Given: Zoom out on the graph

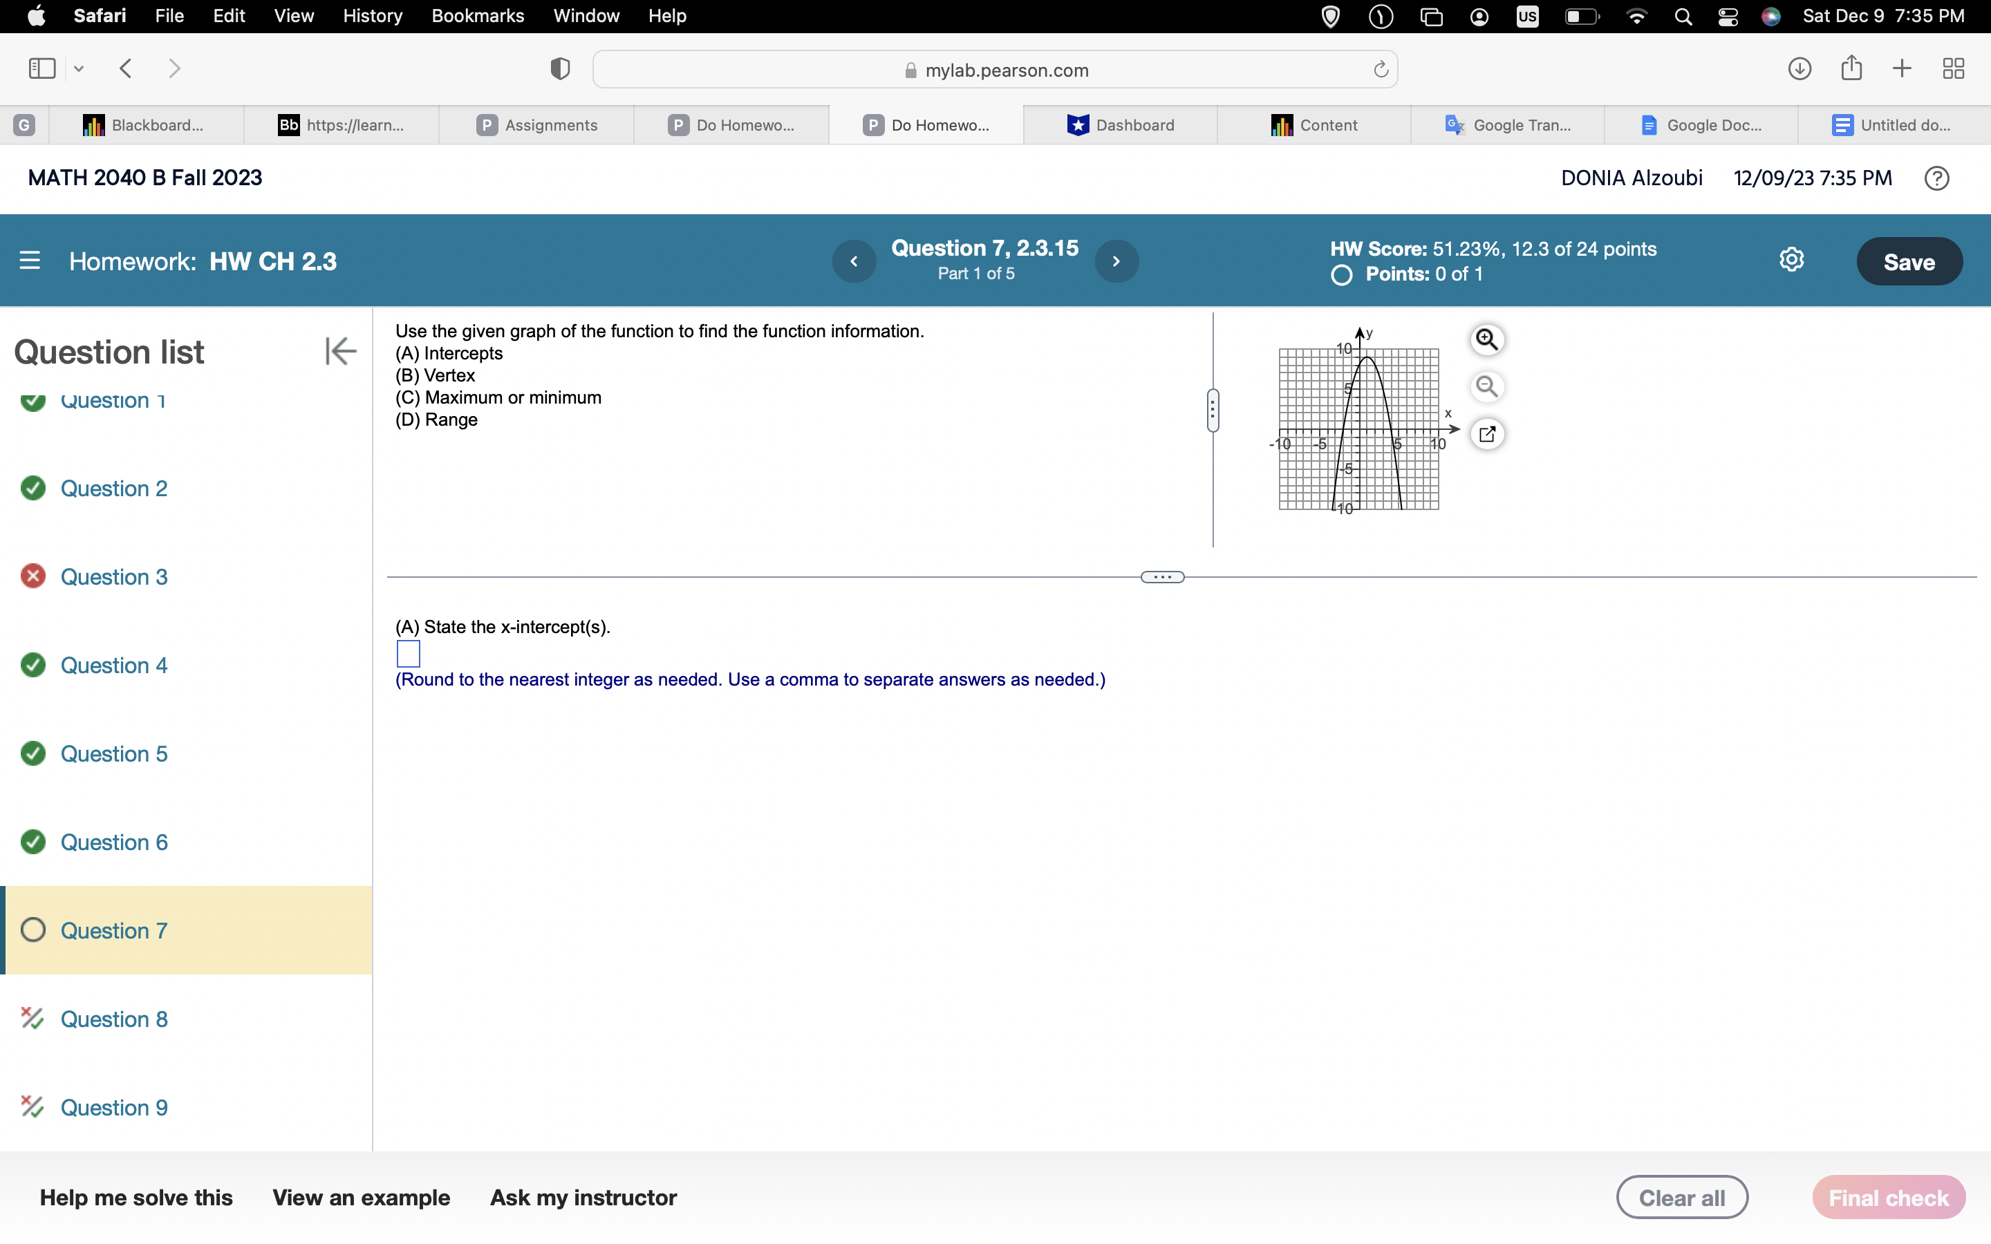Looking at the screenshot, I should coord(1486,387).
